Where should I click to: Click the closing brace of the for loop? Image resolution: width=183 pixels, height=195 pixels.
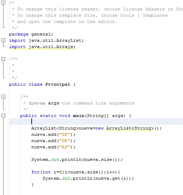point(33,185)
